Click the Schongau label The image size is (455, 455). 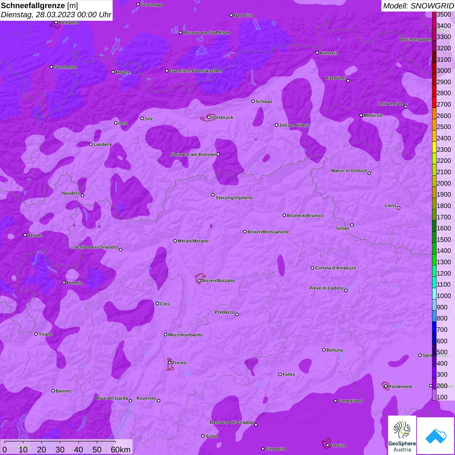point(152,5)
